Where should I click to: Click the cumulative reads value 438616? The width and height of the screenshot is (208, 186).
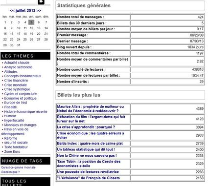click(198, 69)
